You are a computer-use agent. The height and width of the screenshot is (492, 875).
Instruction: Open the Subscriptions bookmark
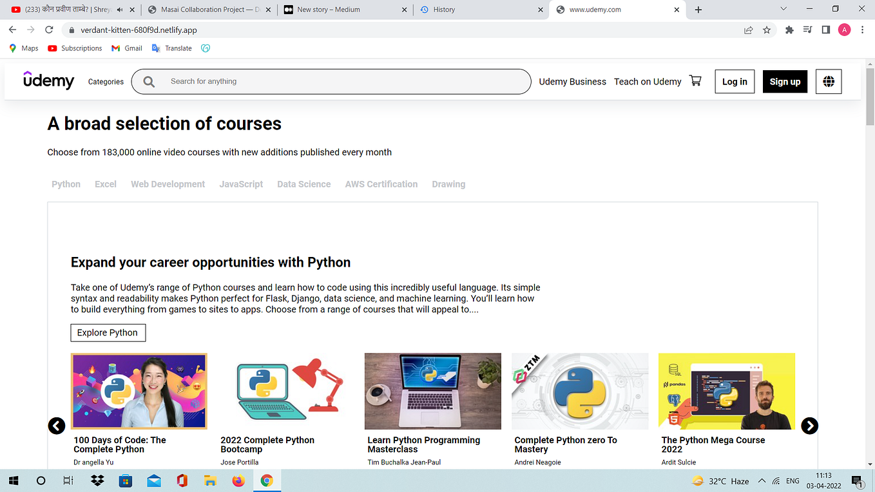tap(75, 48)
